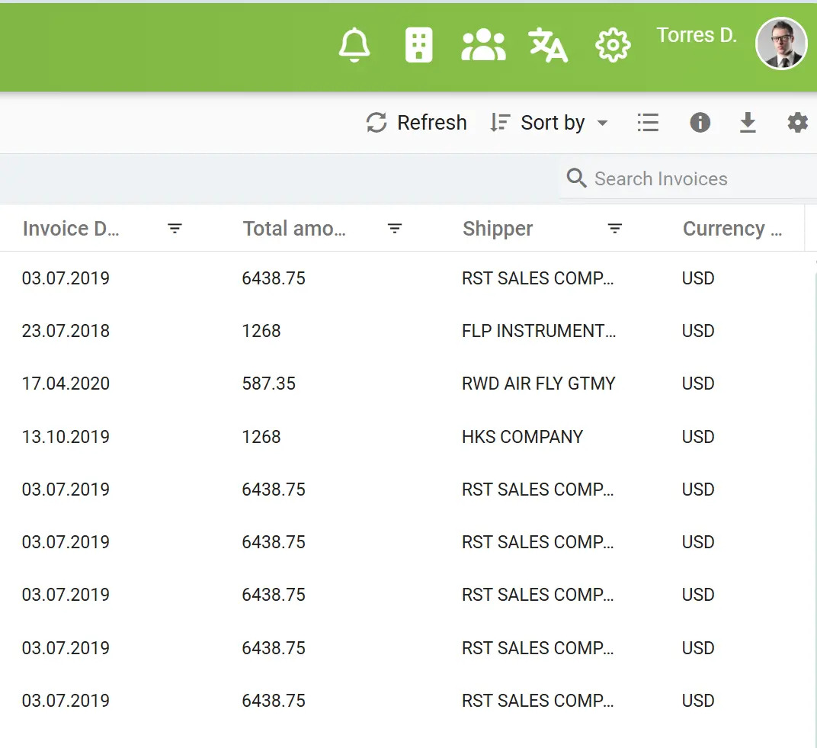Open filter for Invoice Date column
Screen dimensions: 817x748
(x=175, y=229)
